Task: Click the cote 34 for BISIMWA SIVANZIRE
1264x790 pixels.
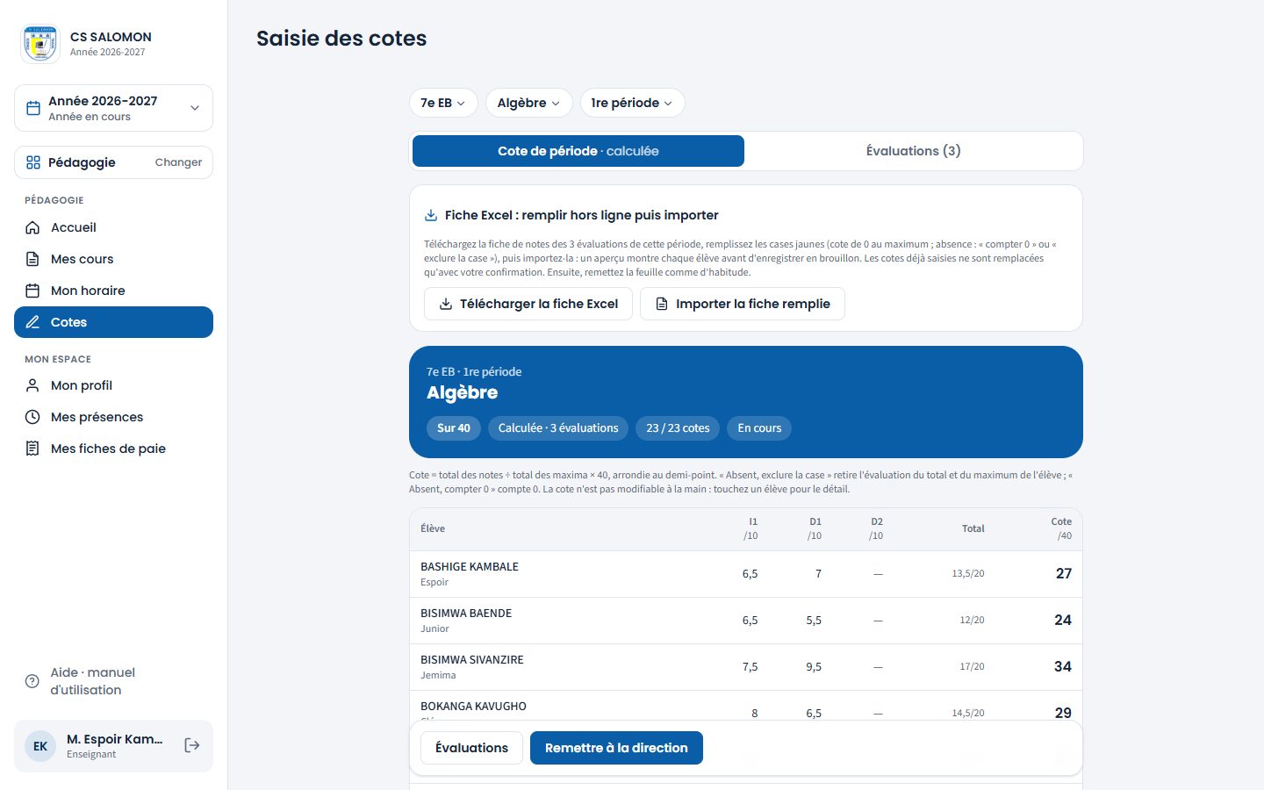Action: click(1063, 667)
